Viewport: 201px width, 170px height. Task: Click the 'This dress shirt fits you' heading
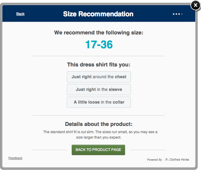tap(99, 64)
